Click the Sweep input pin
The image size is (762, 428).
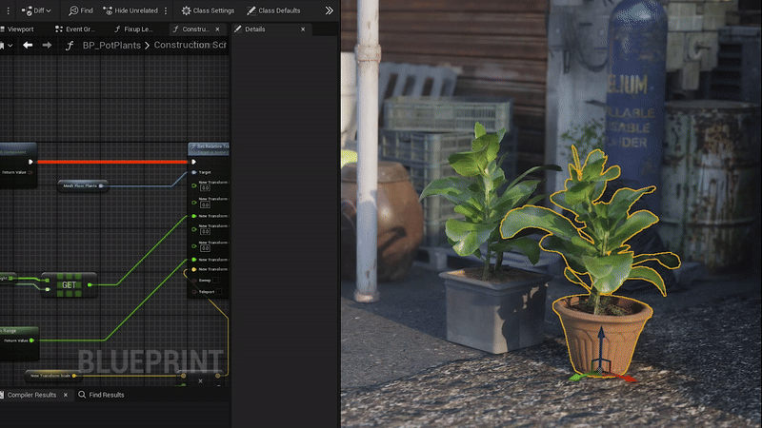coord(194,281)
